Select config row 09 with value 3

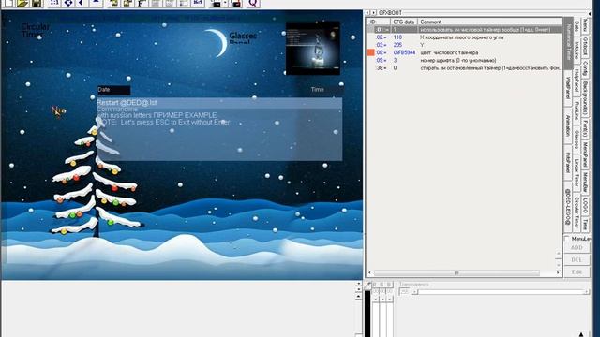click(464, 60)
